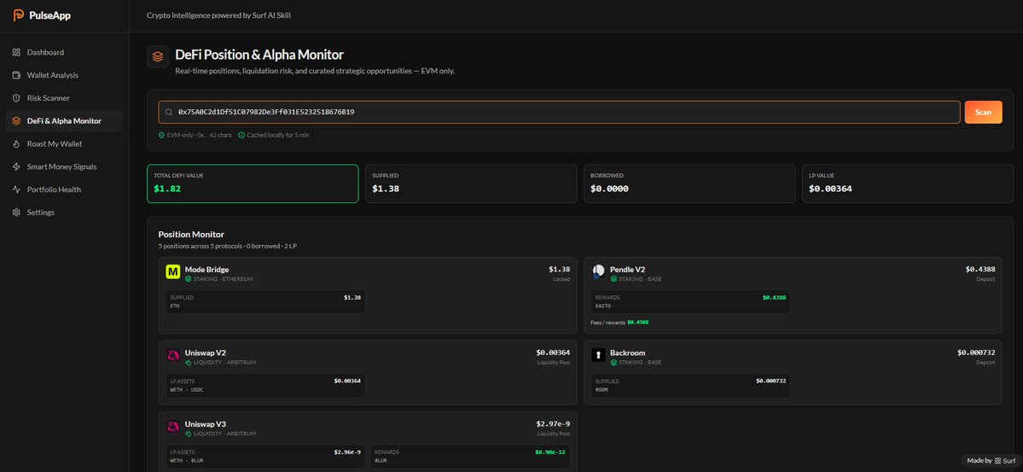Select the Supplied summary card
The image size is (1023, 472).
click(x=471, y=184)
